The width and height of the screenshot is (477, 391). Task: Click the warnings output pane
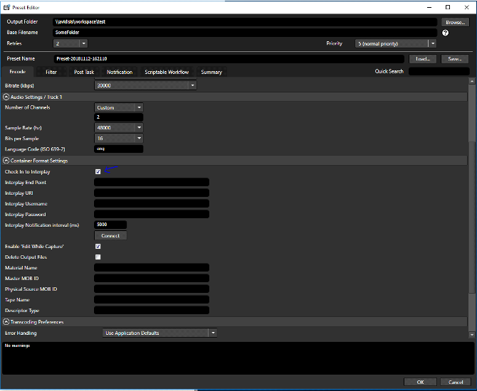pyautogui.click(x=238, y=358)
